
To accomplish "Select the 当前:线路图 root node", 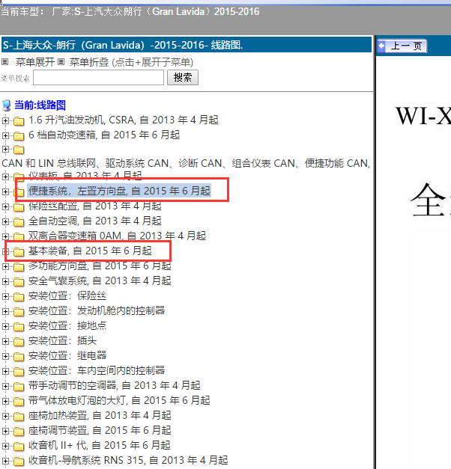I will tap(40, 105).
